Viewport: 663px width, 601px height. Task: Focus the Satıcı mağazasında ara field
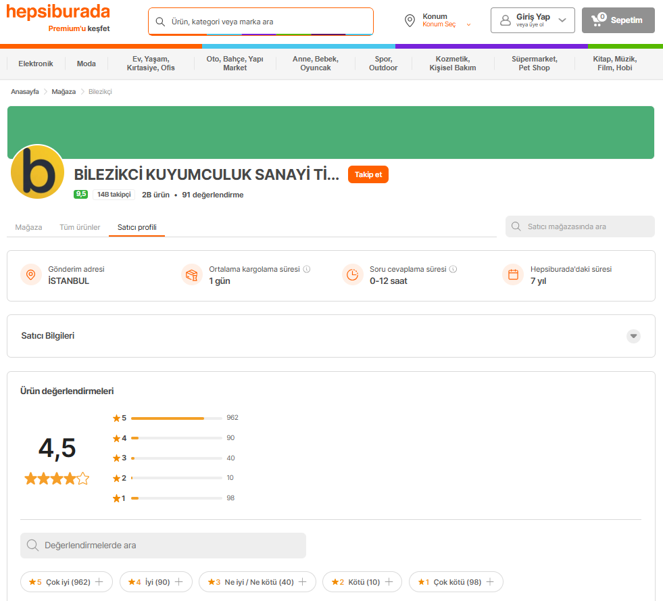[580, 226]
